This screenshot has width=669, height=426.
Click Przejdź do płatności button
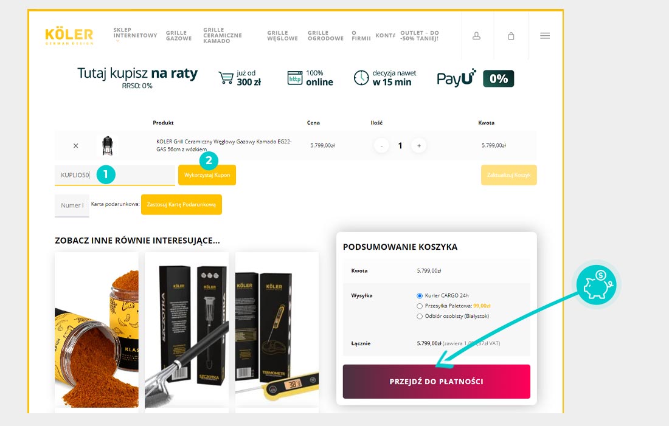(x=437, y=382)
